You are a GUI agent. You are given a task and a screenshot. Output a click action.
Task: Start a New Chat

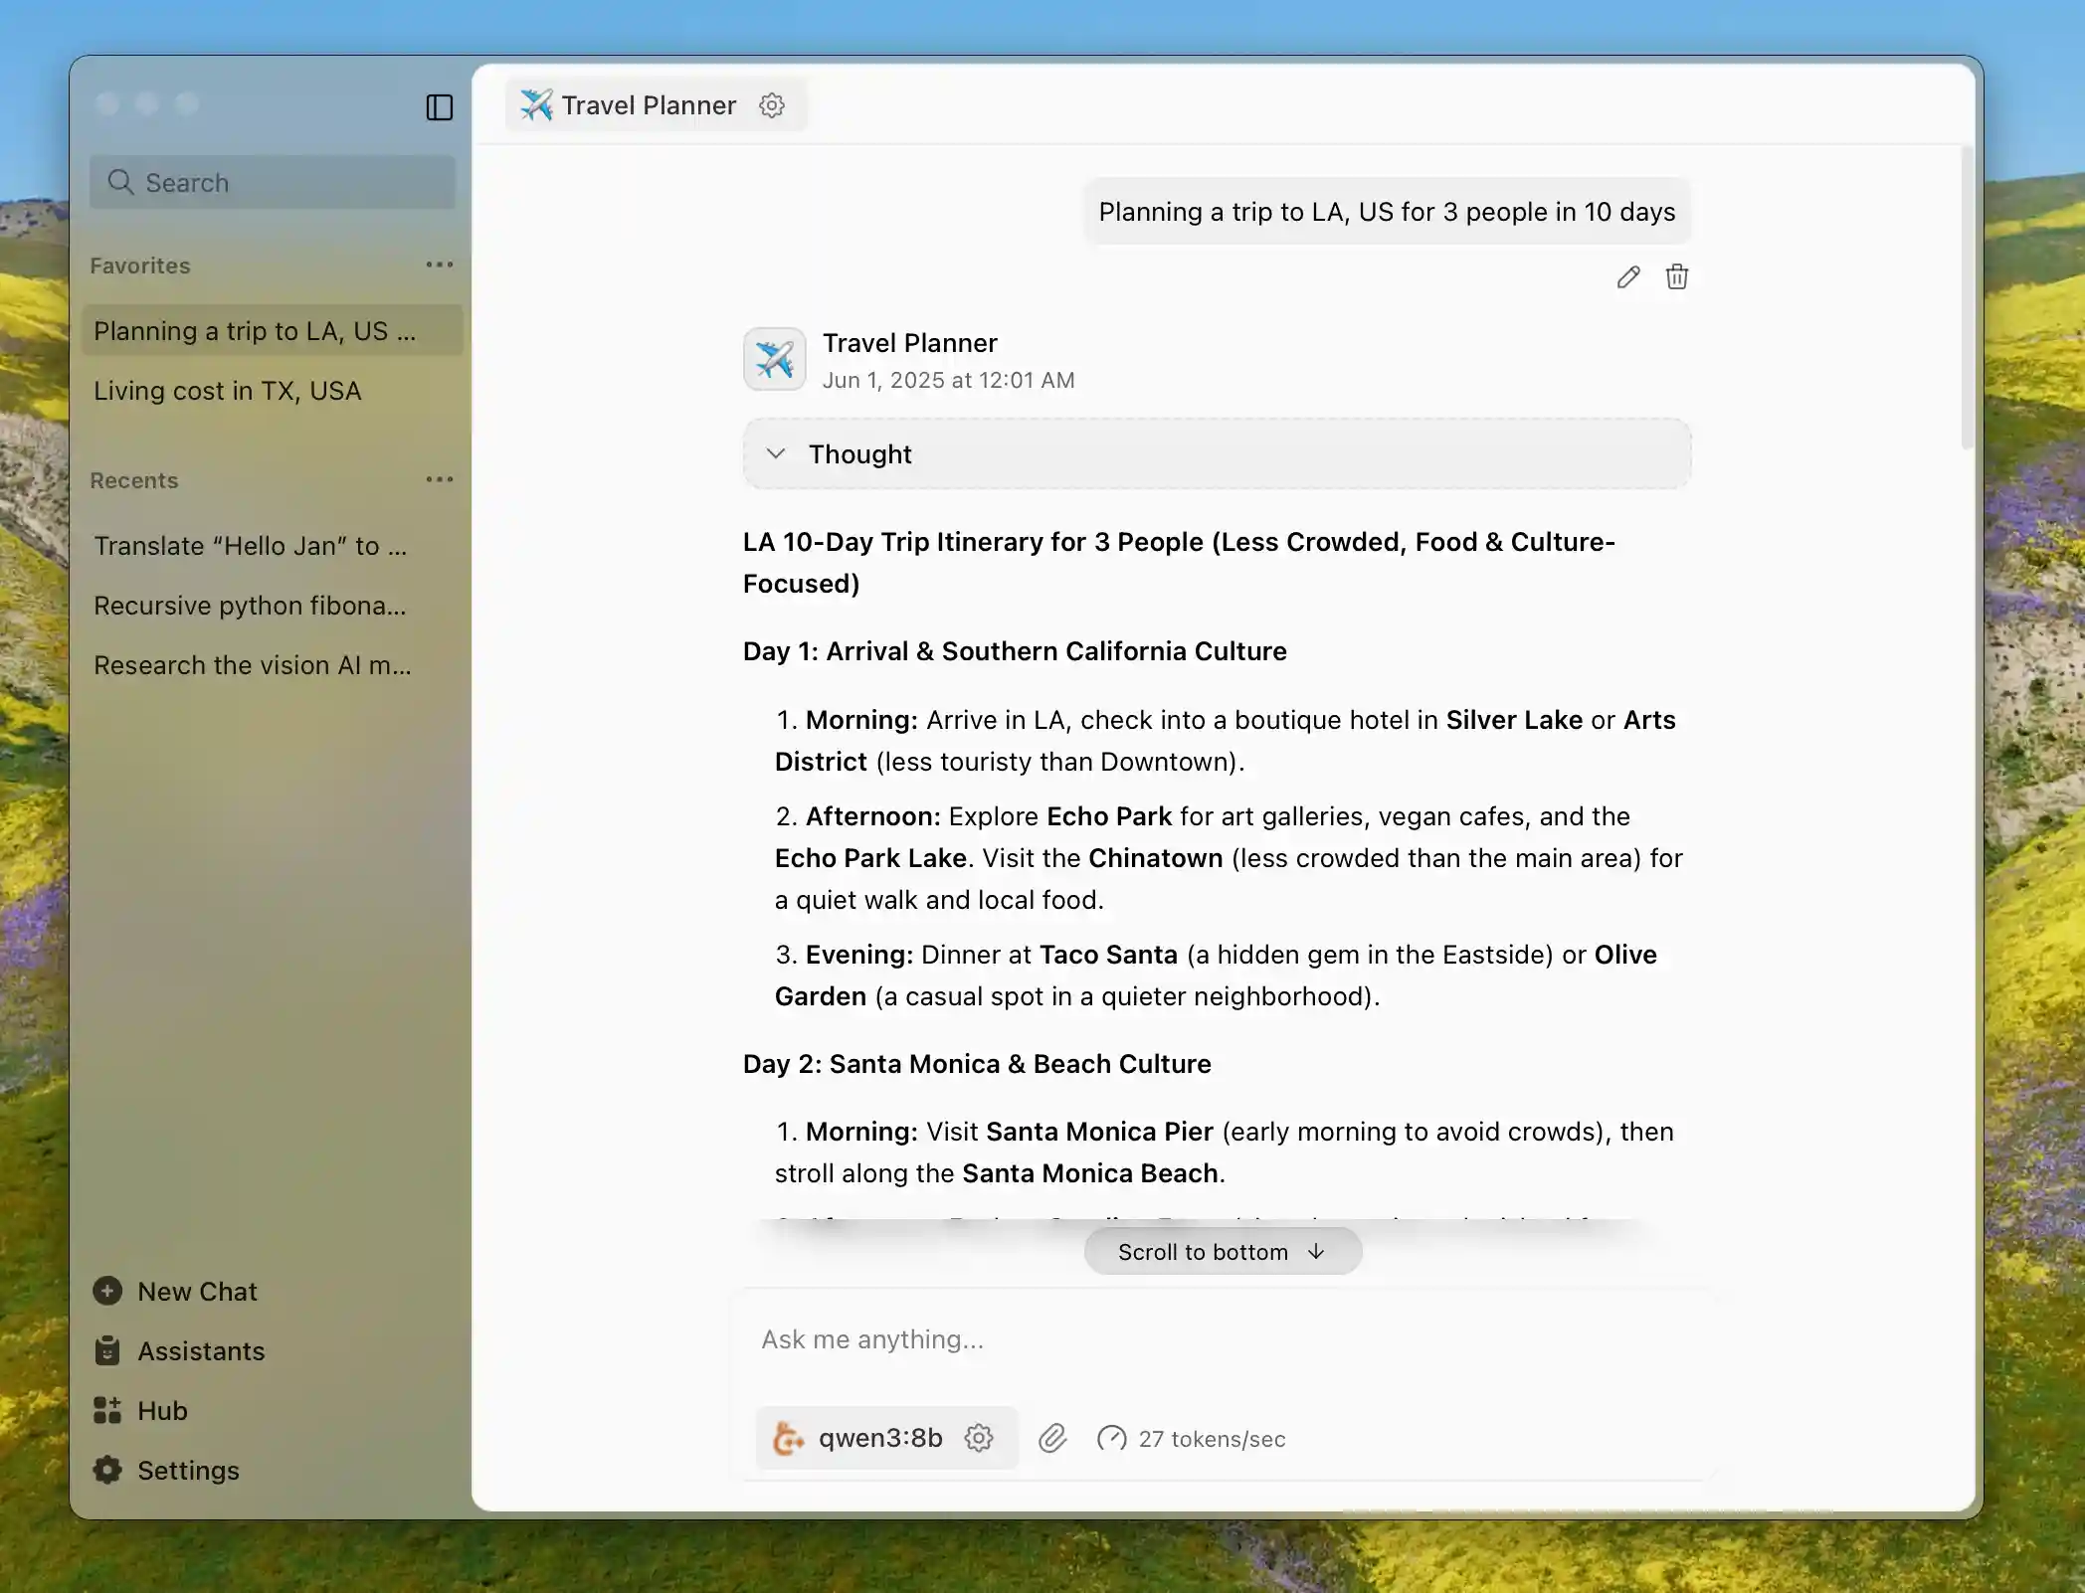click(x=197, y=1291)
